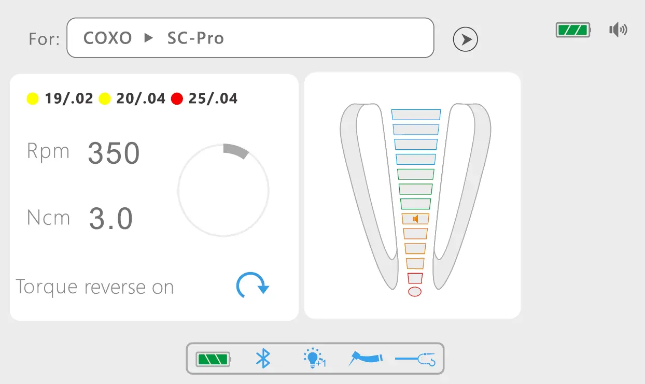Open the COXO SC-Pro file system selector
This screenshot has width=645, height=384.
[250, 38]
